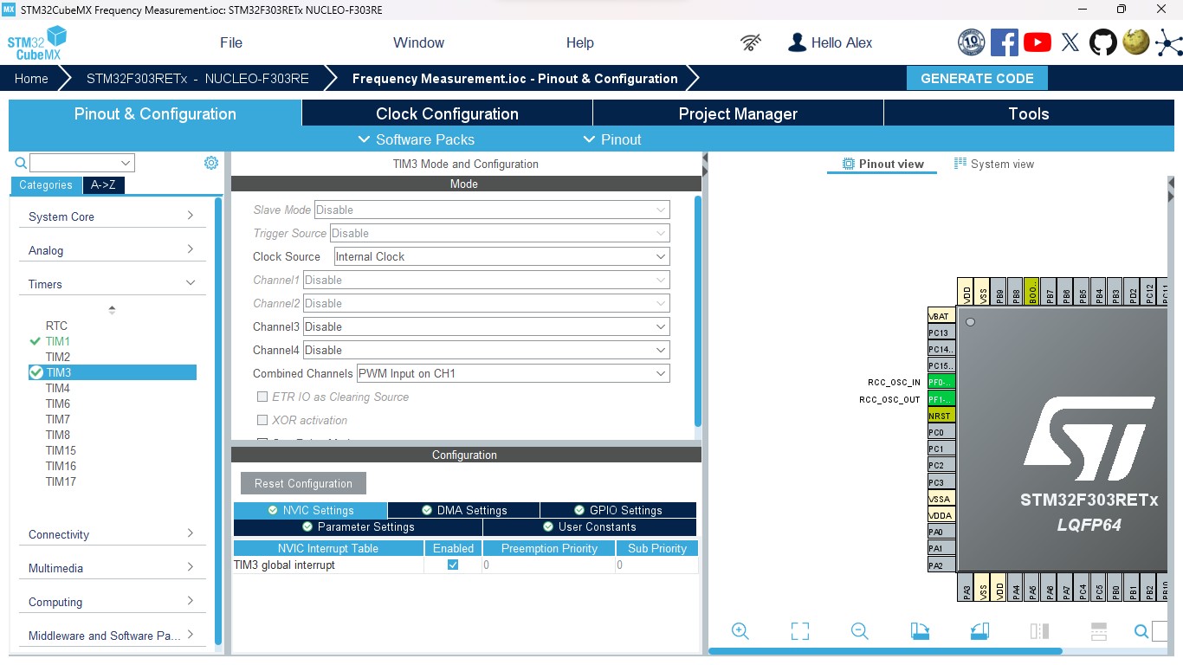Click the sort arrows above RTC
The image size is (1183, 665).
112,310
